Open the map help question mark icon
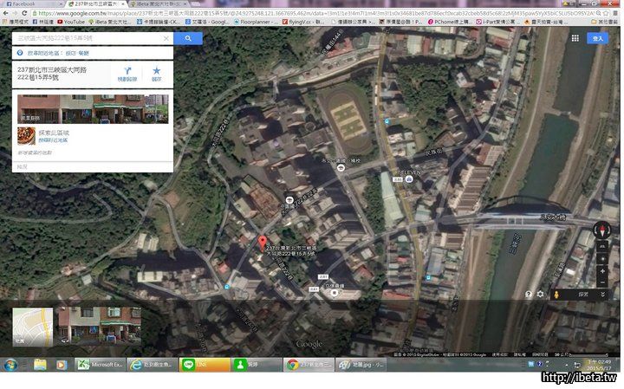This screenshot has height=389, width=624. pyautogui.click(x=528, y=295)
